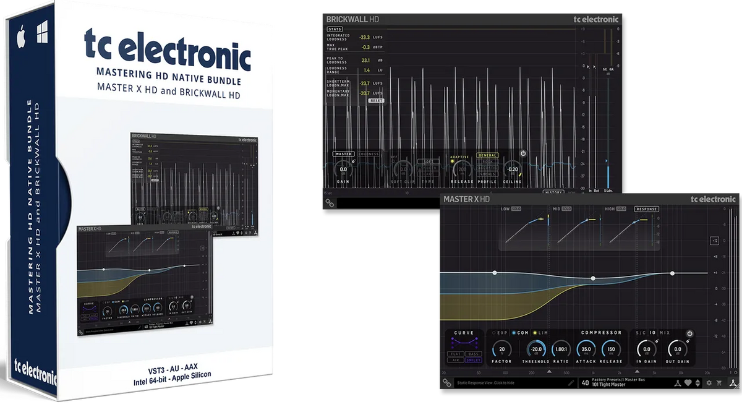
Task: Toggle the Master X HD power bypass button
Action: click(x=689, y=333)
